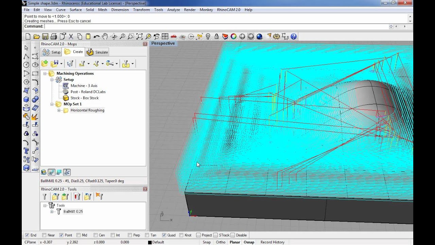Toggle Snap in the status bar

(x=207, y=242)
